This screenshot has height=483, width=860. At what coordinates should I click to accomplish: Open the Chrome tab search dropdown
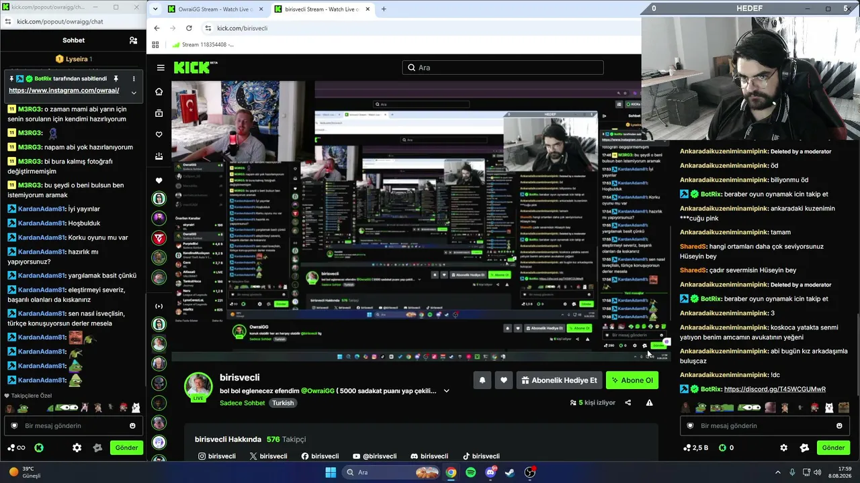[x=155, y=9]
